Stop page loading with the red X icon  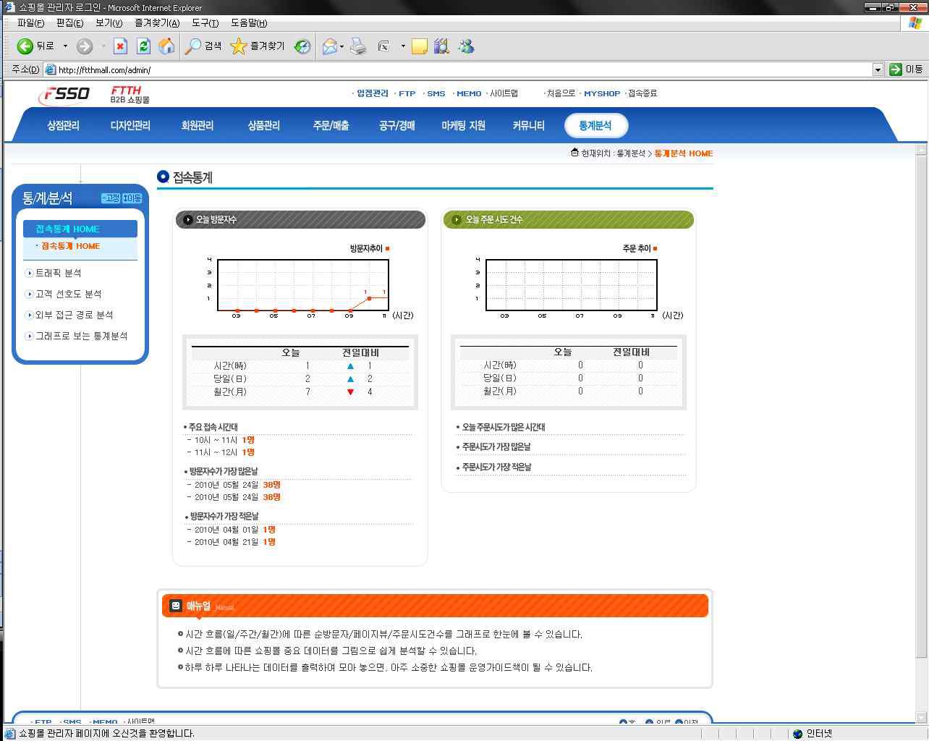tap(120, 46)
